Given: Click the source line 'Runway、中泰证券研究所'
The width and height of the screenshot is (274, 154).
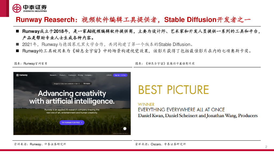Looking at the screenshot, I should 40,144.
